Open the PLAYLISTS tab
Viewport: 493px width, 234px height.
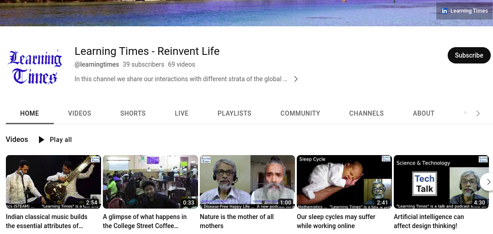click(234, 113)
